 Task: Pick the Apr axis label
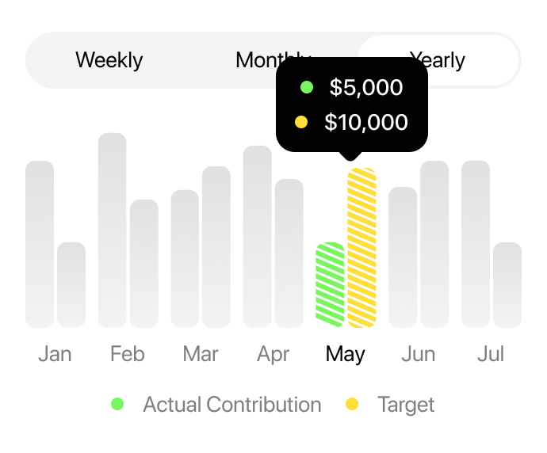click(x=273, y=354)
